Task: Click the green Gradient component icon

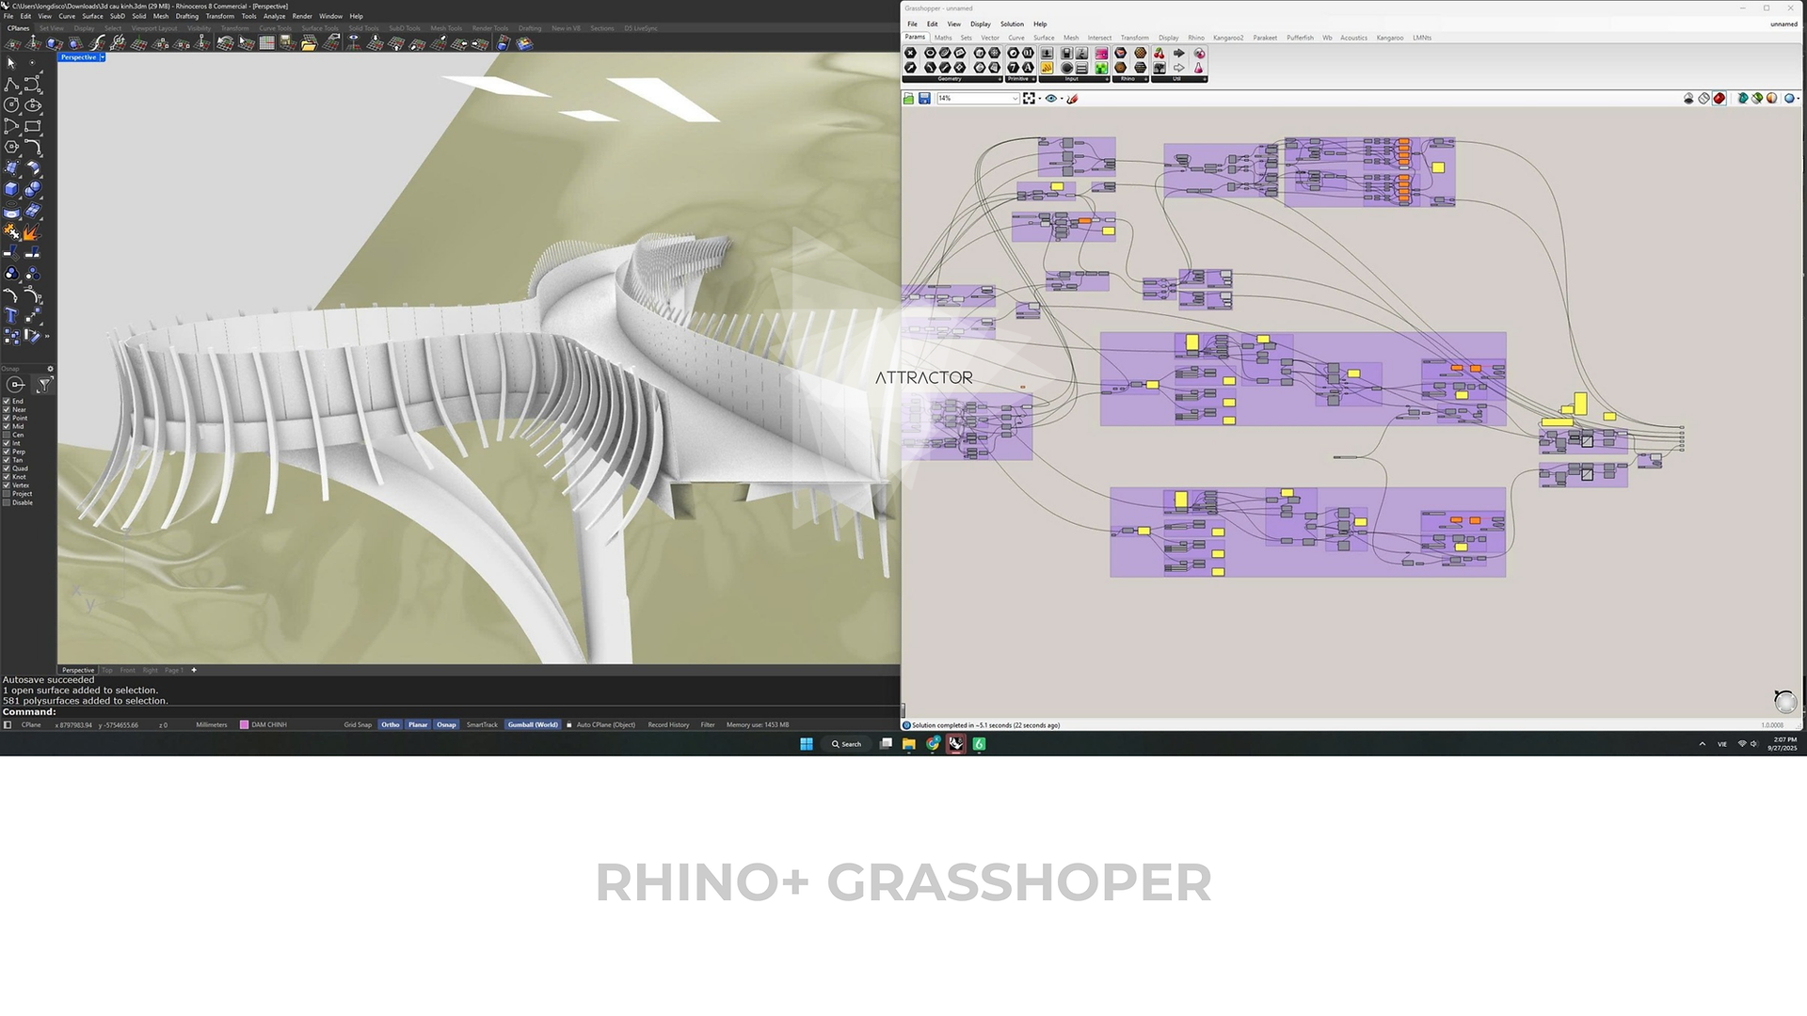Action: [1101, 68]
